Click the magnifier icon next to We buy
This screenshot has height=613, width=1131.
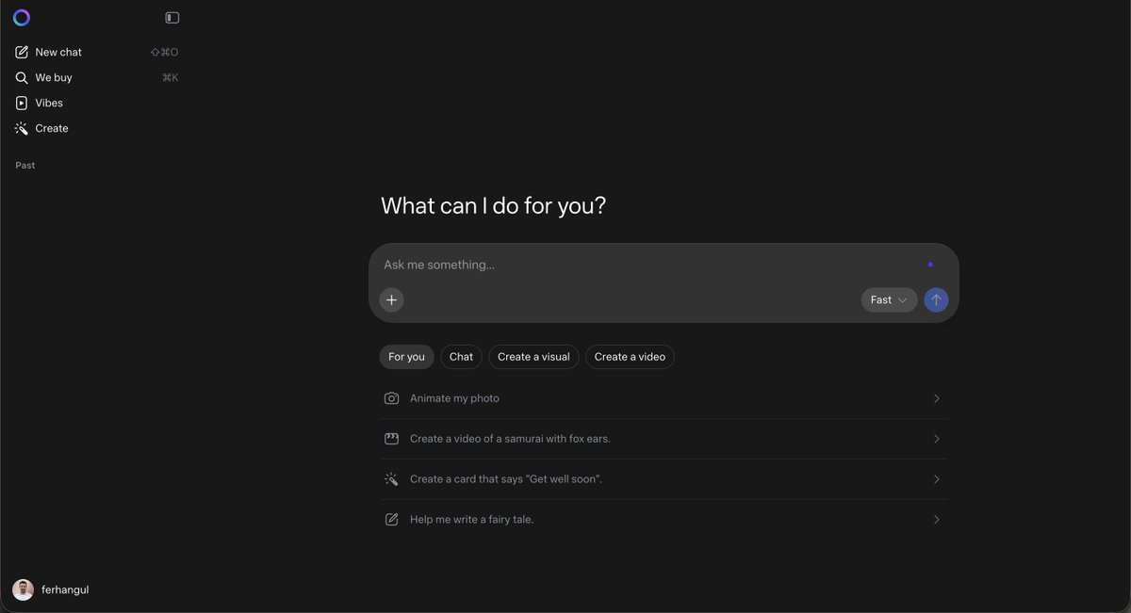tap(22, 77)
